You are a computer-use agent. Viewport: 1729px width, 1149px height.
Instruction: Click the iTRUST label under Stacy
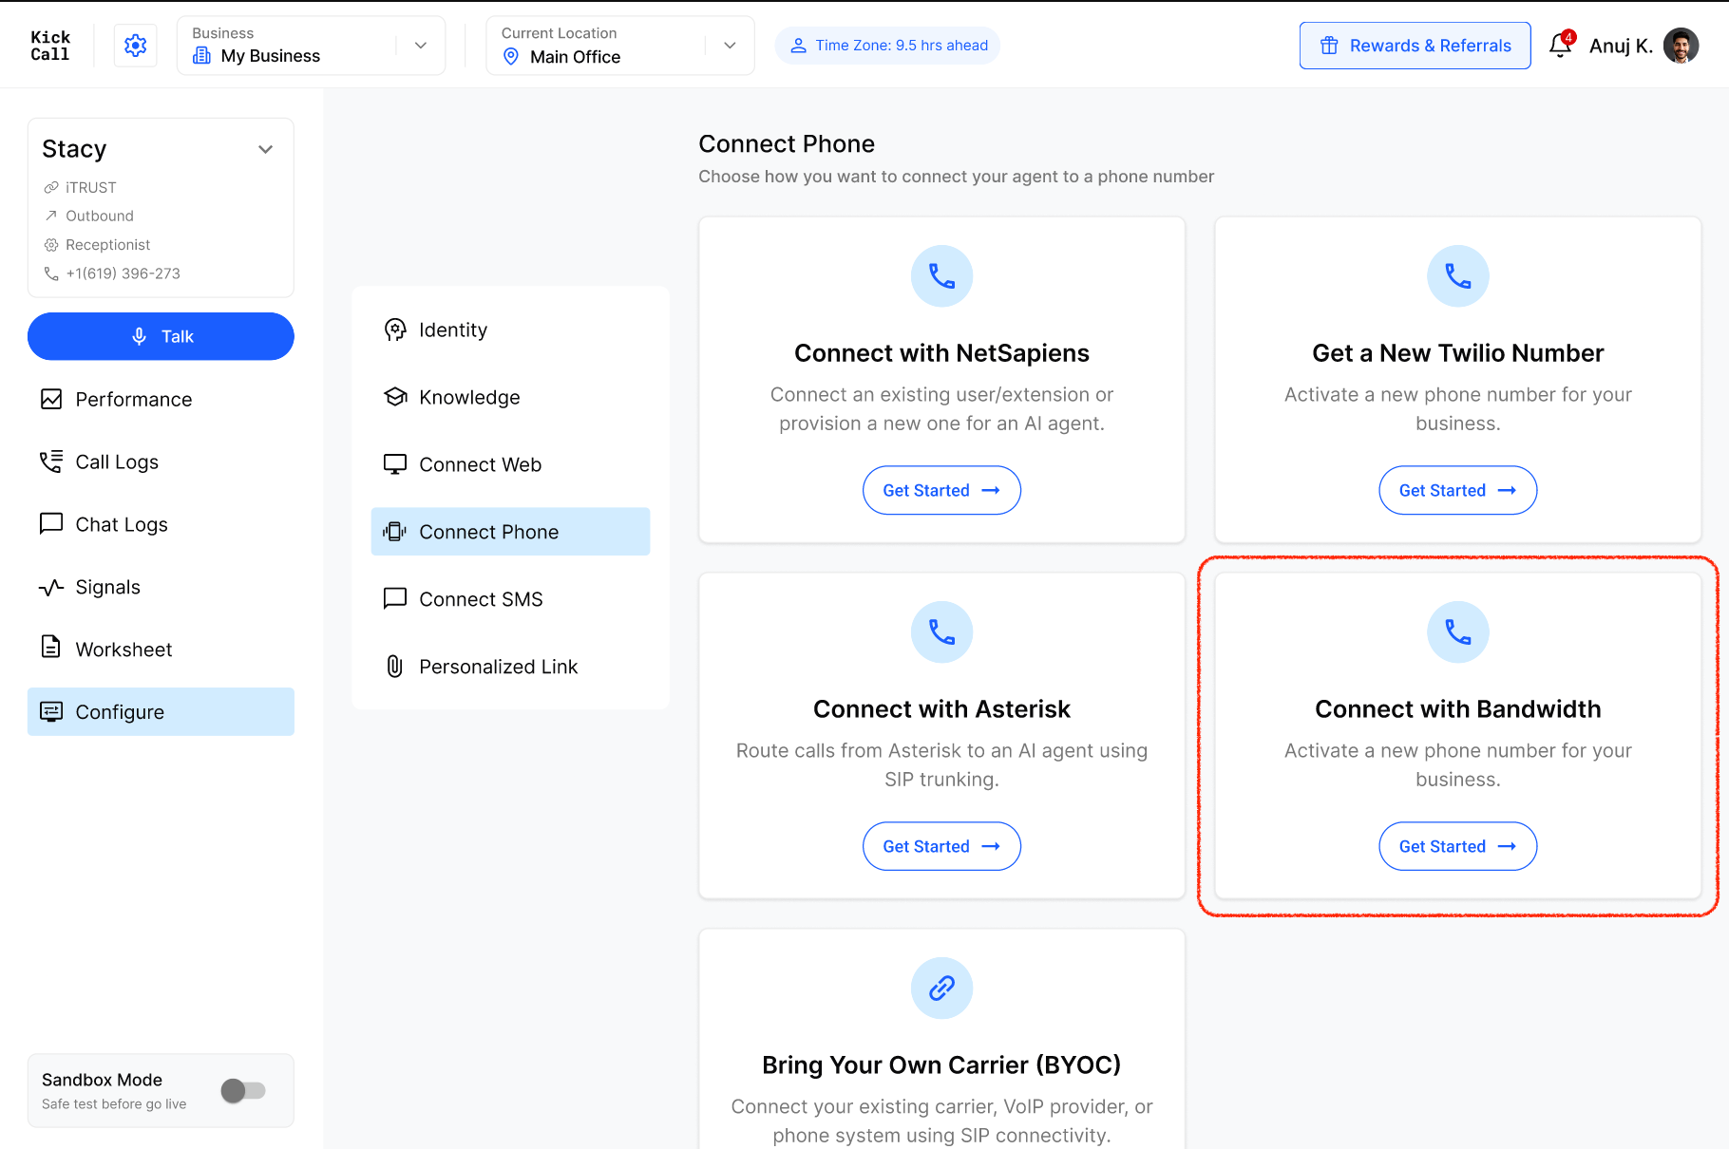[x=91, y=188]
